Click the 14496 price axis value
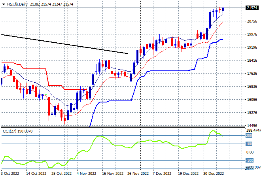The height and width of the screenshot is (178, 261). pos(252,125)
